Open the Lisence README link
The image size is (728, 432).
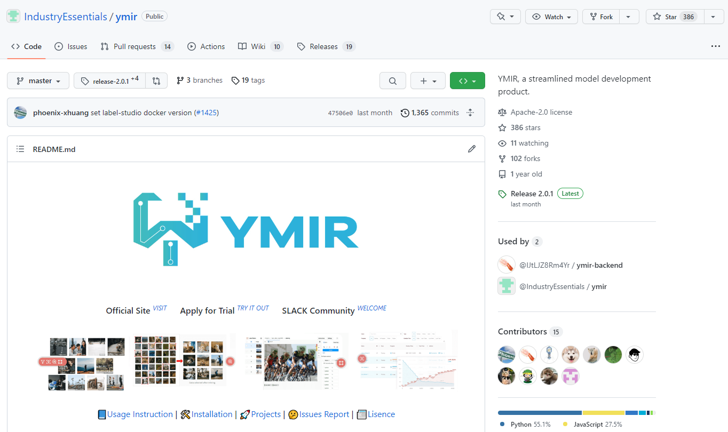coord(381,414)
